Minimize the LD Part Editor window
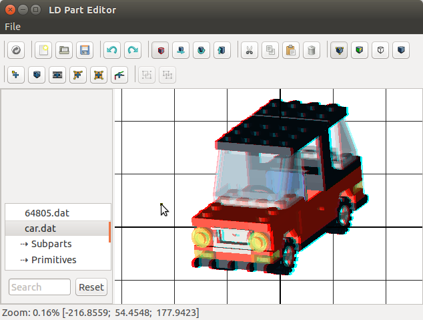Viewport: 423px width, 320px height. click(x=23, y=10)
